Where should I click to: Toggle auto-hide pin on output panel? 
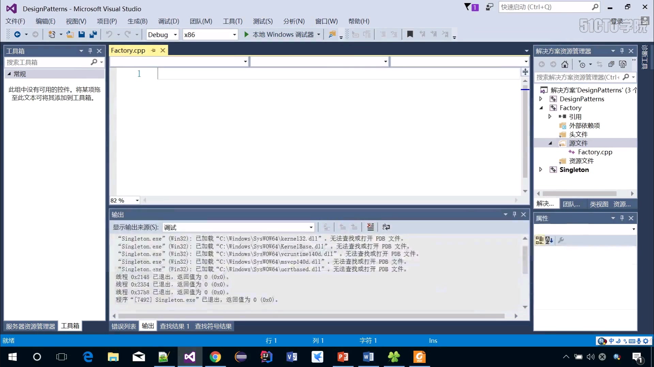(x=514, y=214)
